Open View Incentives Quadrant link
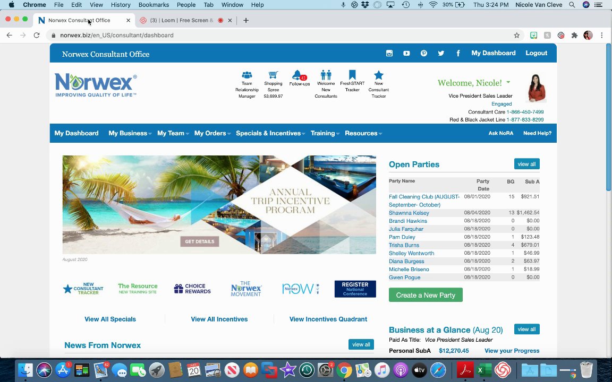 point(328,319)
